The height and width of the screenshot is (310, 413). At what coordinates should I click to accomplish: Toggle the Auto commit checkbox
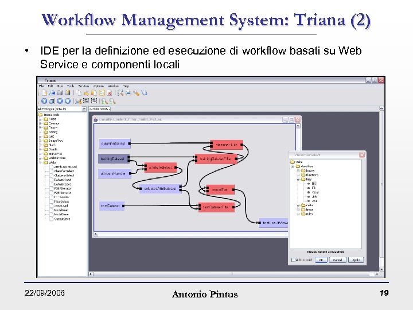tap(293, 260)
